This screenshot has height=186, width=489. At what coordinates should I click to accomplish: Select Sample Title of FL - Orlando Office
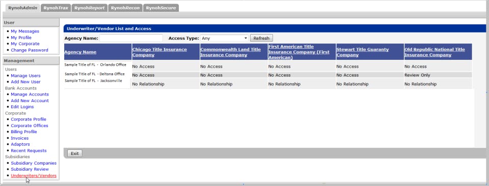click(x=95, y=65)
